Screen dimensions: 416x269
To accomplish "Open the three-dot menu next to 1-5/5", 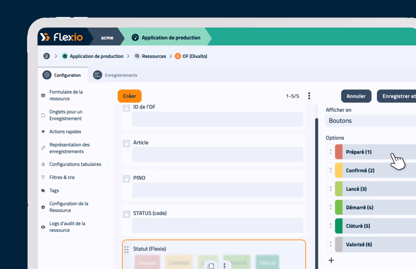I will click(309, 96).
